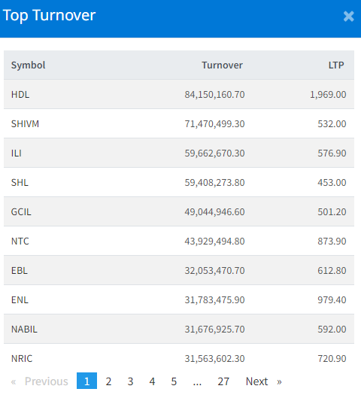
Task: Select the NABIL symbol
Action: coord(24,329)
